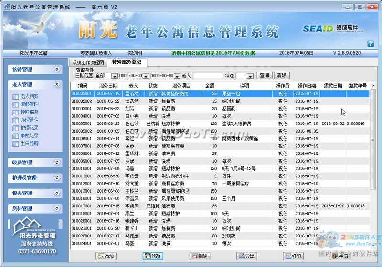The width and height of the screenshot is (382, 267).
Task: Click the blue help question mark icon
Action: coord(371,44)
